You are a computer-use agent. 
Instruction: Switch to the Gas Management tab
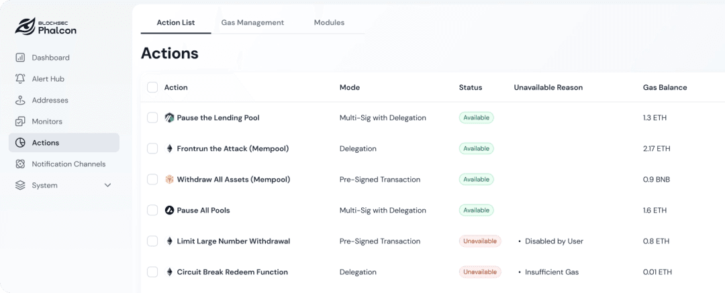(x=252, y=23)
